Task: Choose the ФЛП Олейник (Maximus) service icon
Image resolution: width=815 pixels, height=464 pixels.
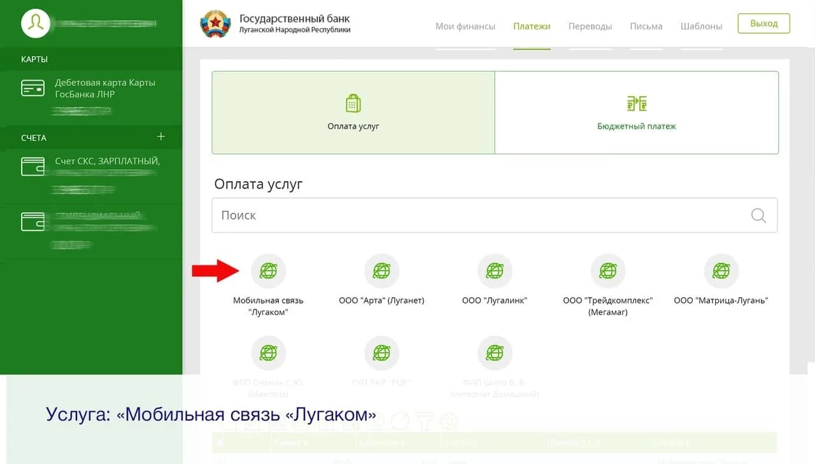Action: click(269, 353)
